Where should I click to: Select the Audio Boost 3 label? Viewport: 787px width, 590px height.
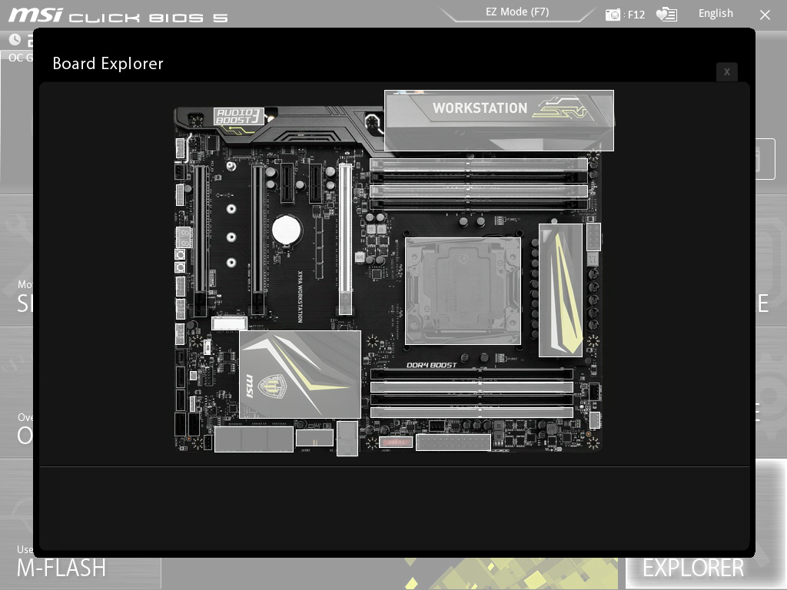239,116
